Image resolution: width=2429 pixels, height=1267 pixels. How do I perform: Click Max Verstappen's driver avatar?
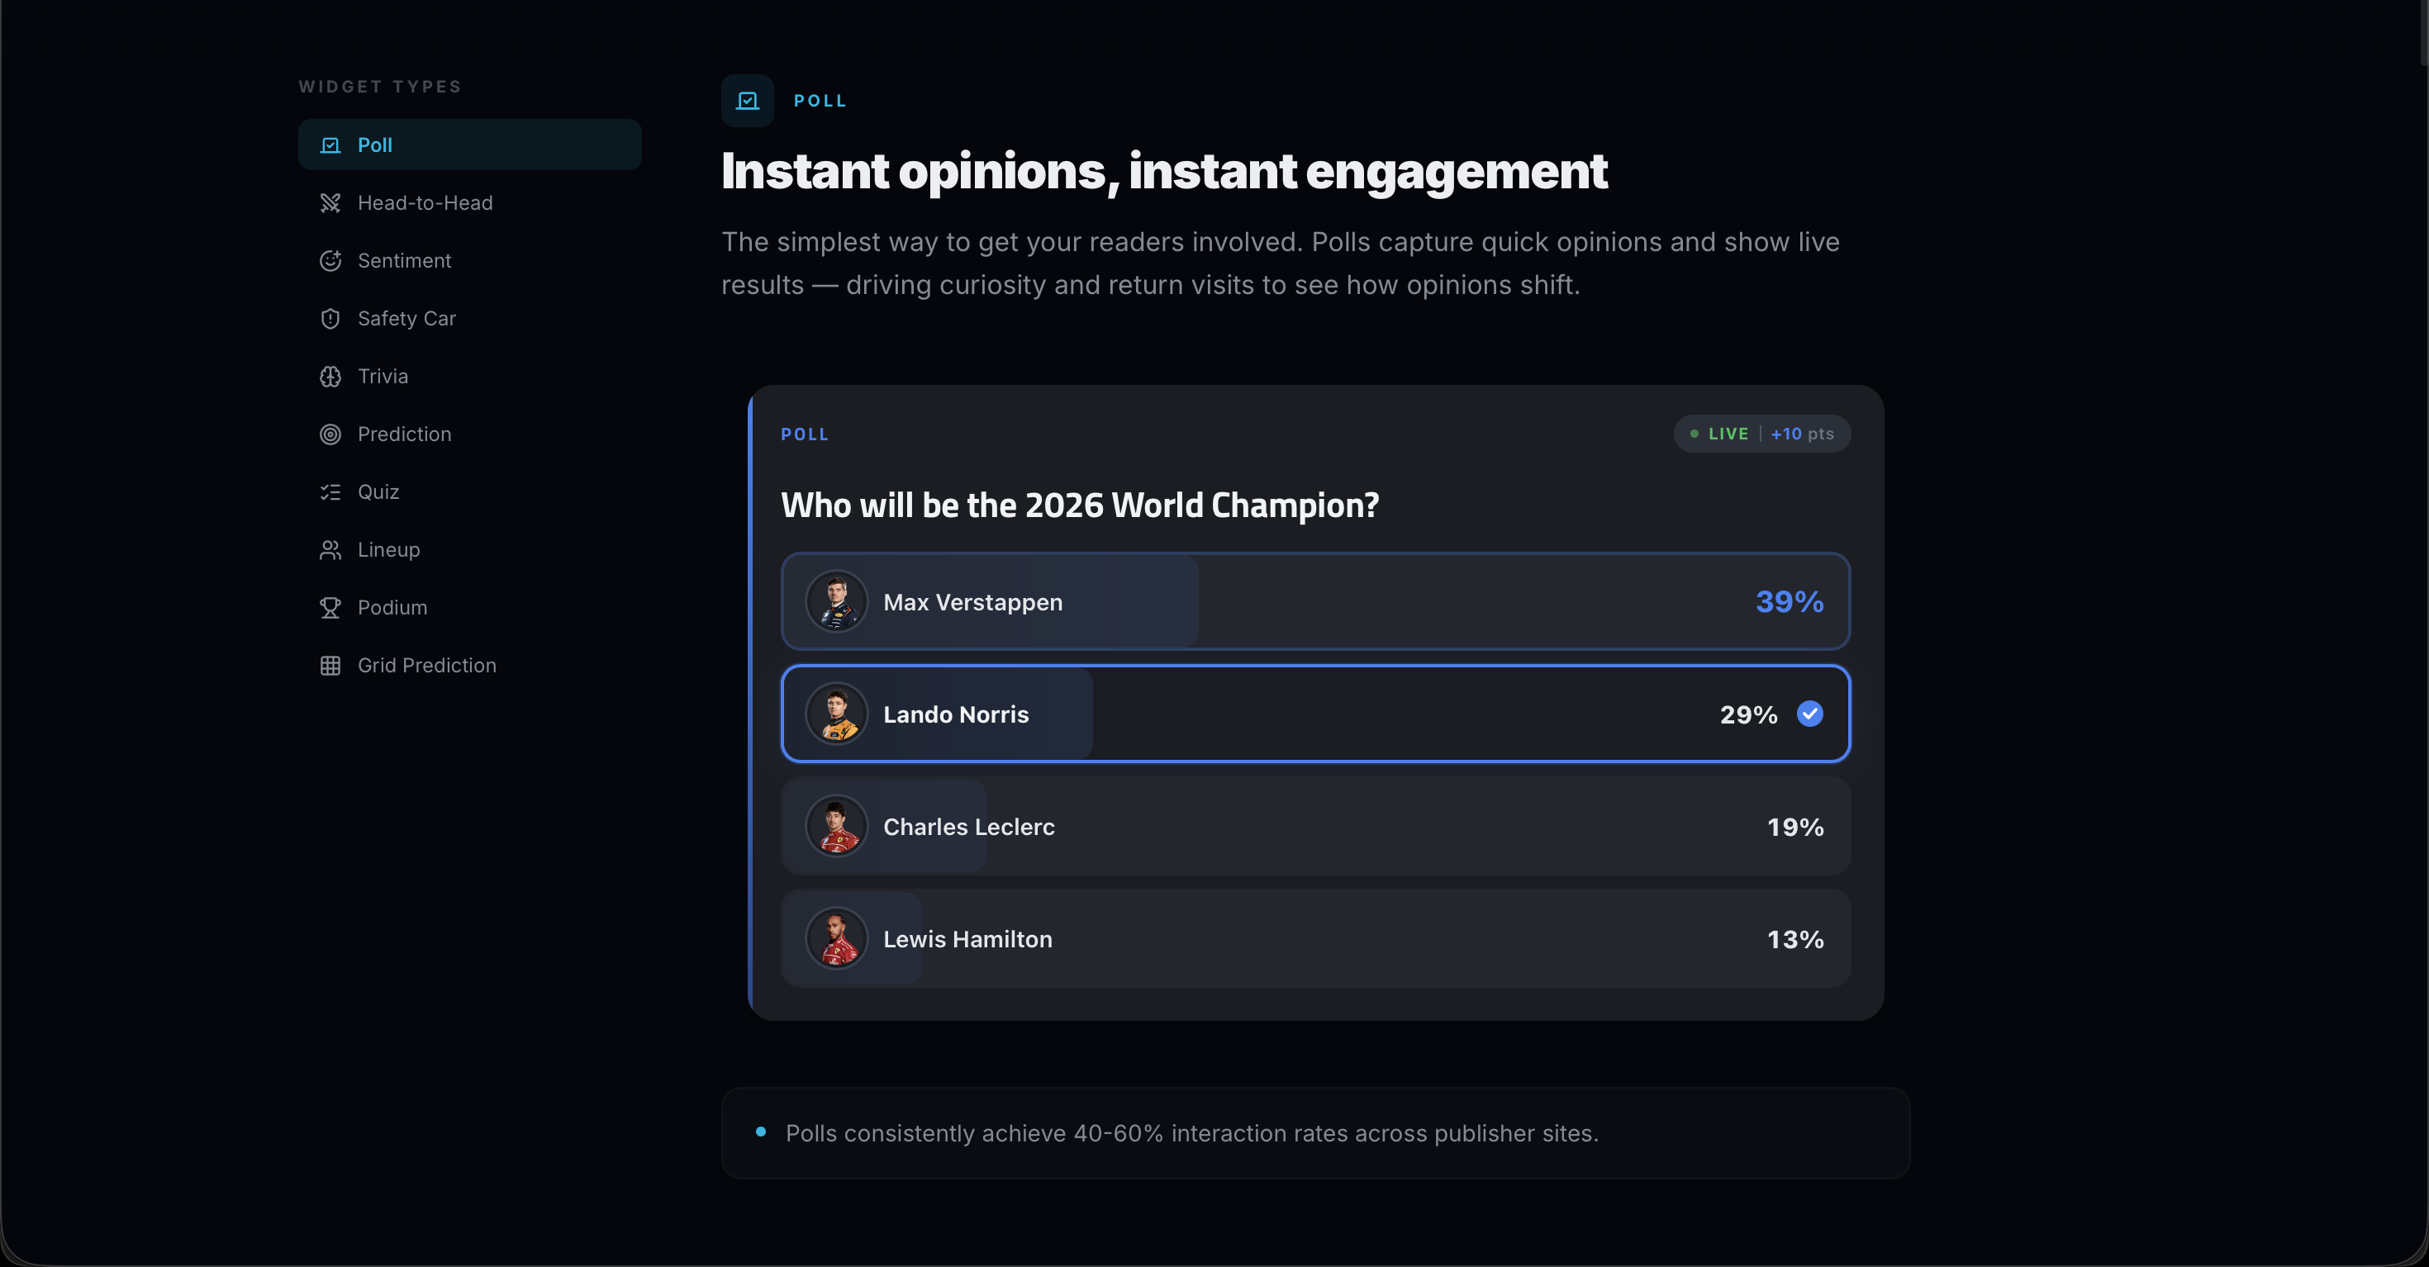click(x=835, y=601)
